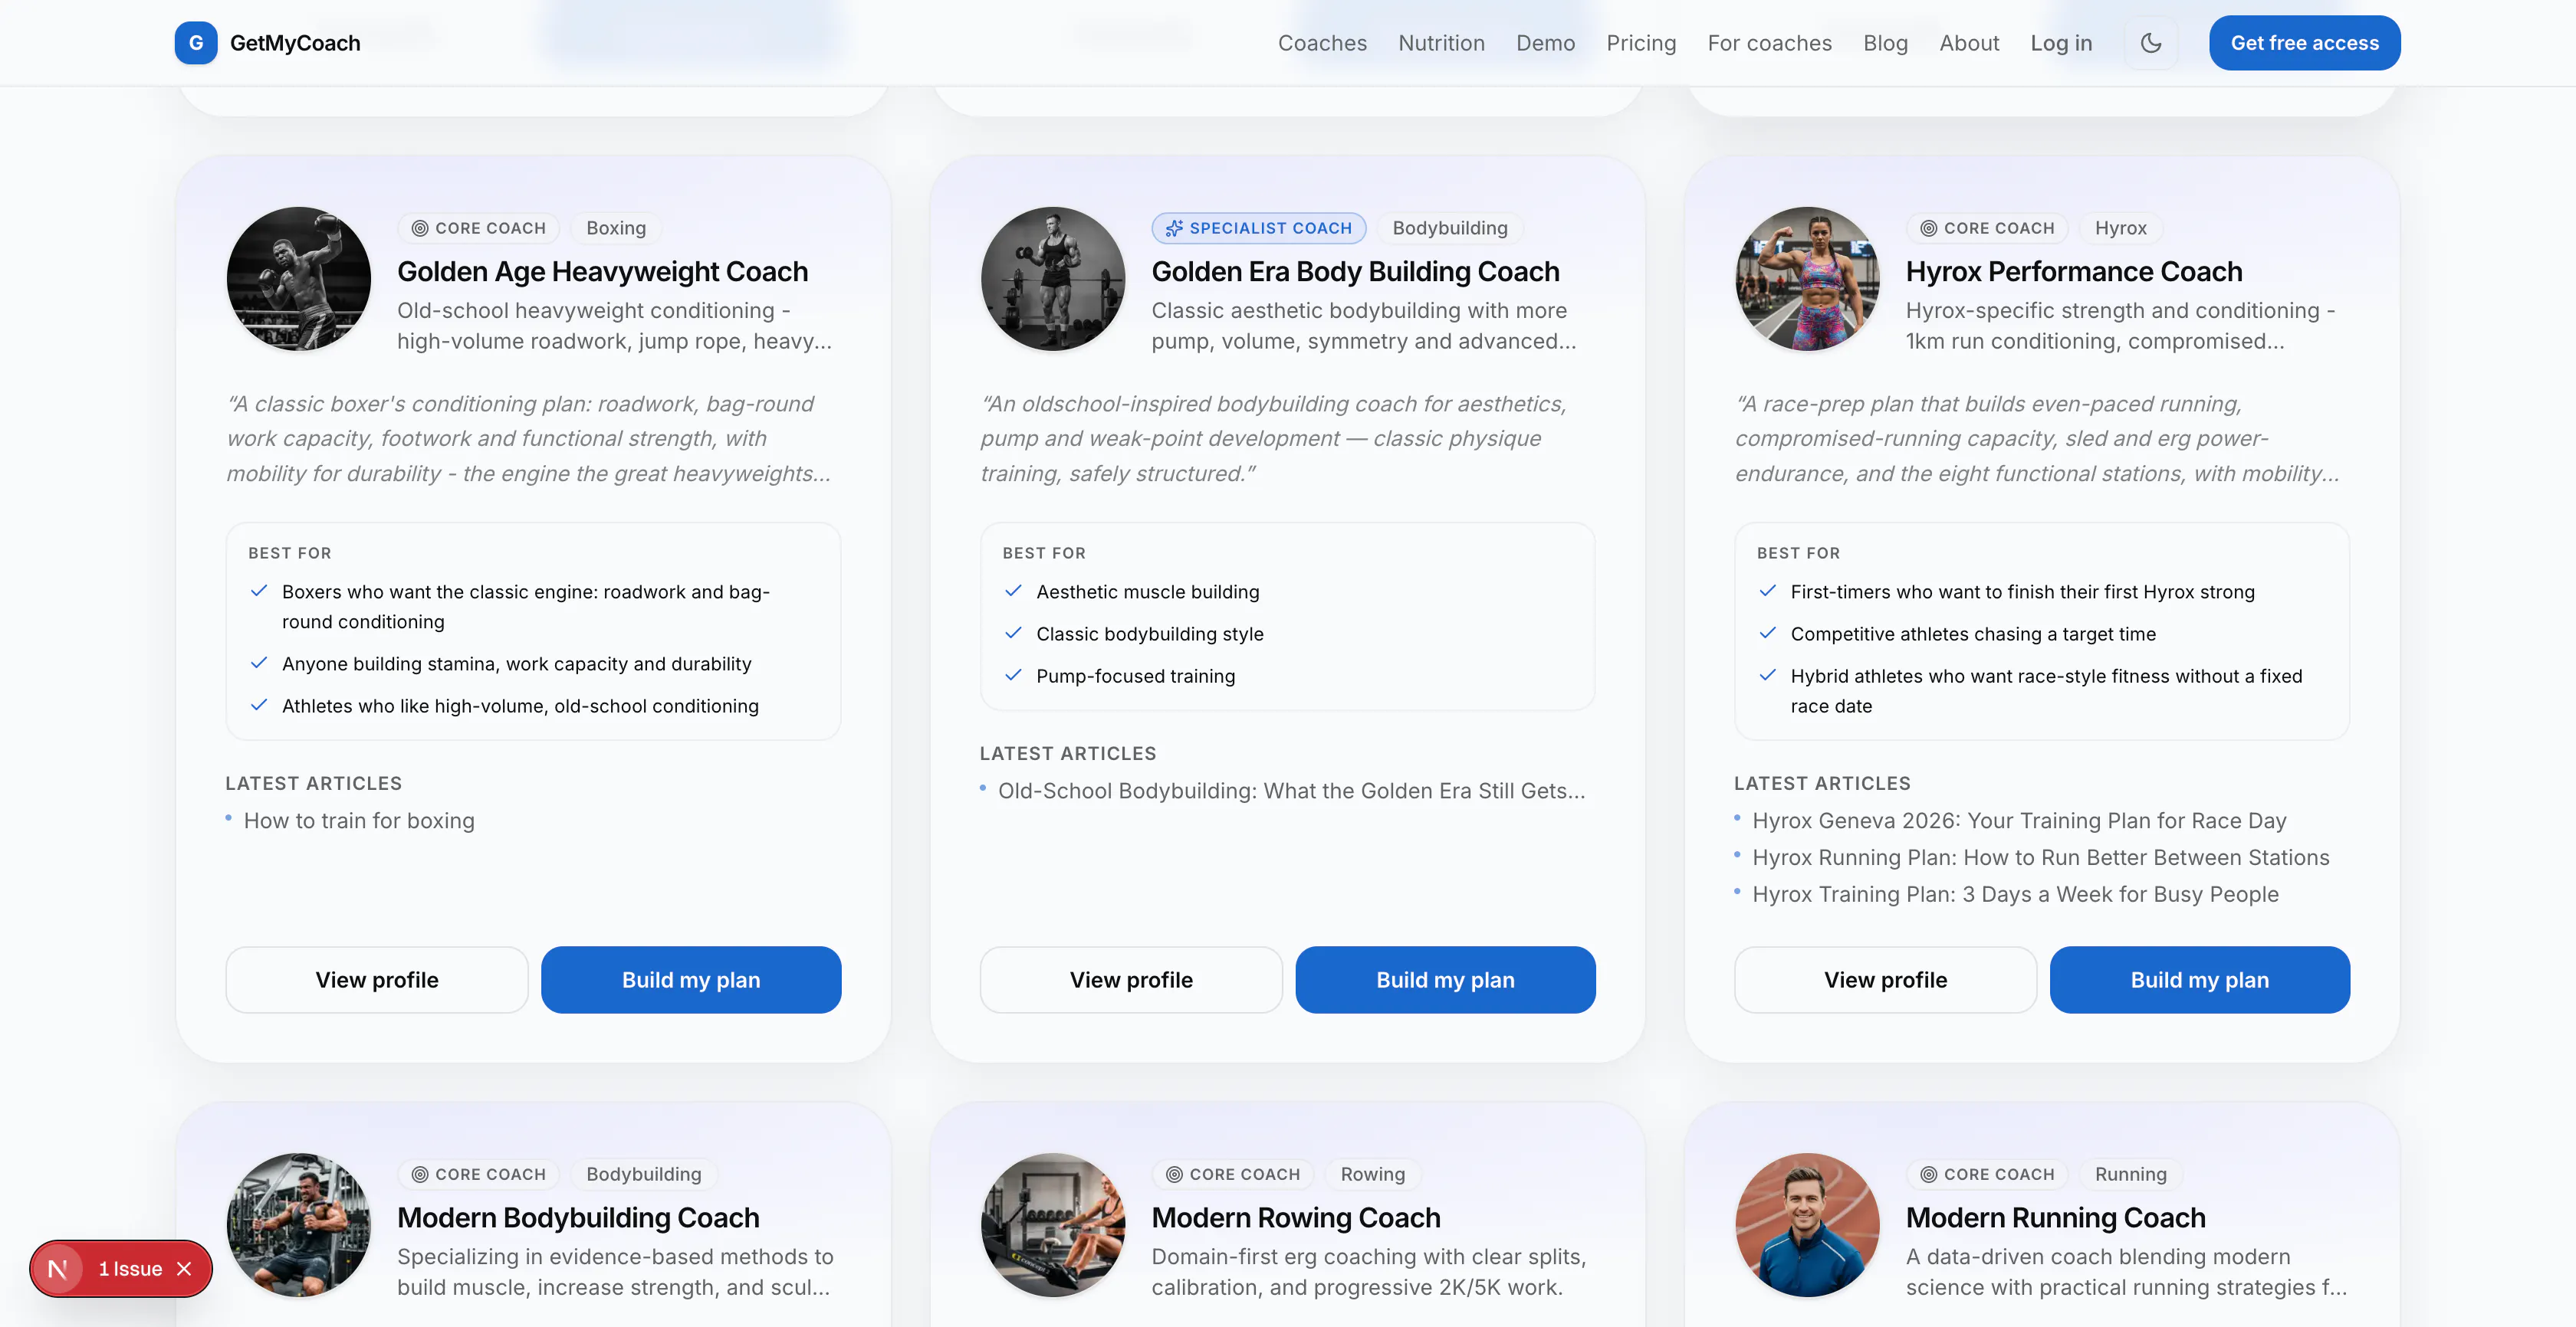Click the GetMyCoach brand name
Viewport: 2576px width, 1327px height.
coord(295,43)
